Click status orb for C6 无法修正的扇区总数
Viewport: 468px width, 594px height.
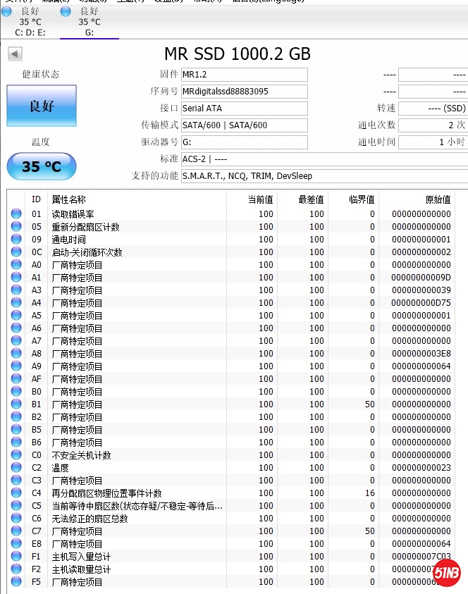16,519
